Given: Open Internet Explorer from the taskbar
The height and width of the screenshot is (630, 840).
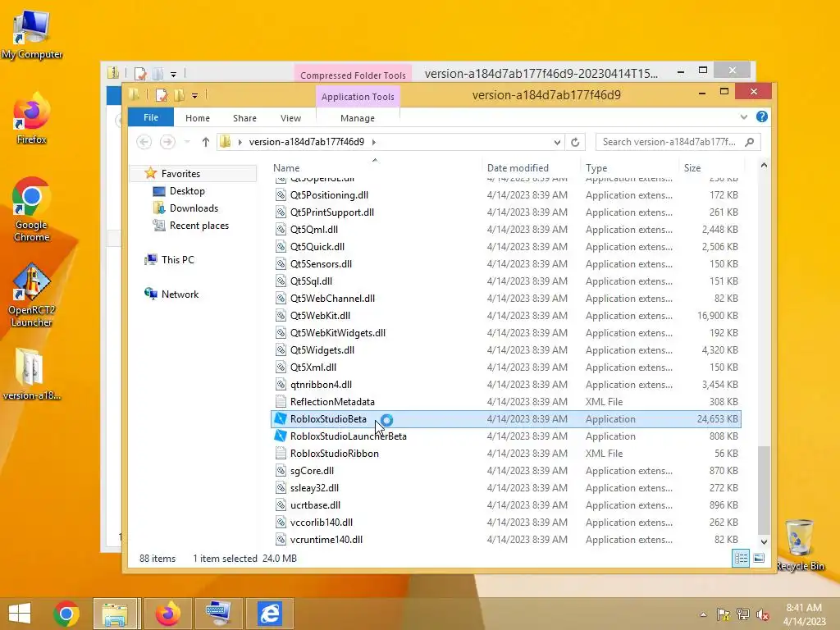Looking at the screenshot, I should [x=269, y=614].
